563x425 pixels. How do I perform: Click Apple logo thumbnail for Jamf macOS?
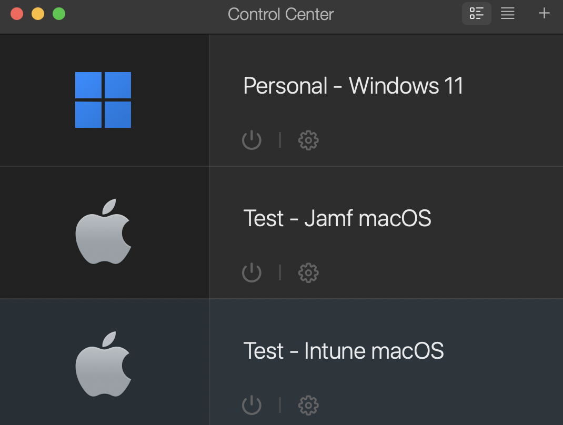click(x=103, y=231)
